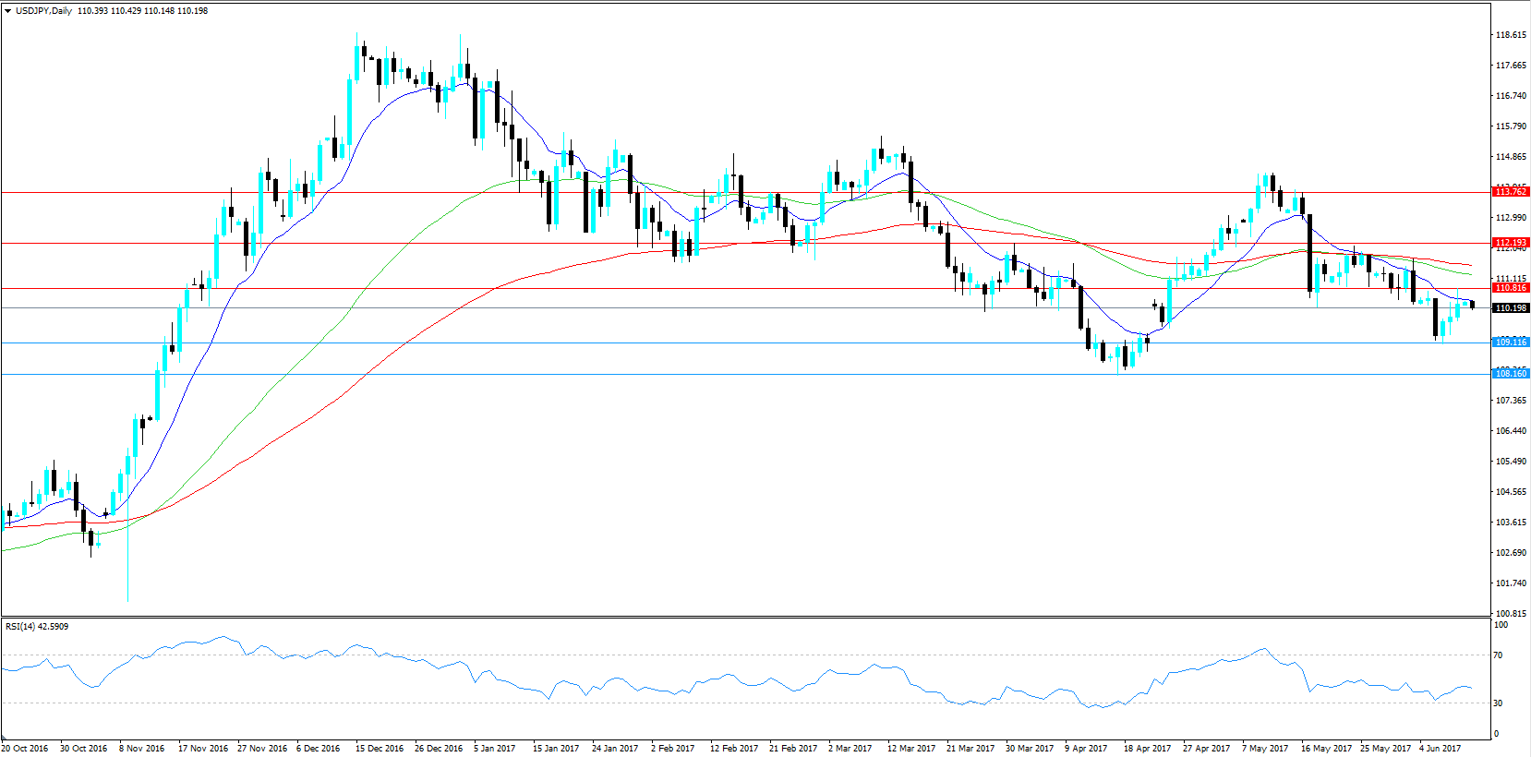Click the black 110.198 current price label
This screenshot has width=1531, height=757.
tap(1511, 308)
